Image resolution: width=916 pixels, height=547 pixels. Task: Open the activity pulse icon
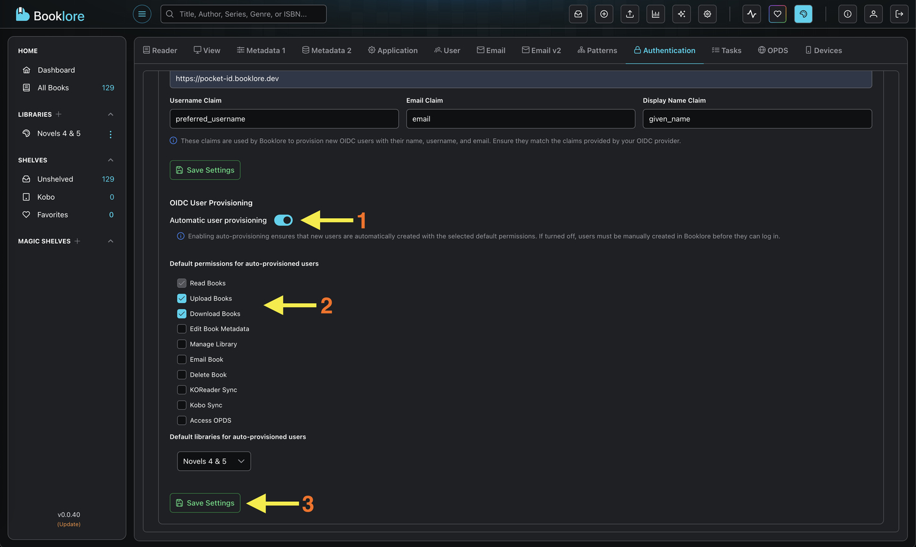[751, 13]
